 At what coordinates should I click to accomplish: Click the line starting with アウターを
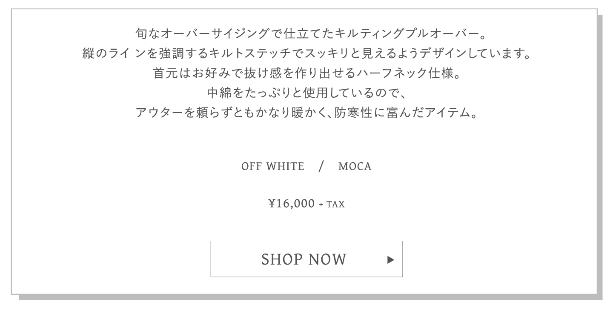306,113
